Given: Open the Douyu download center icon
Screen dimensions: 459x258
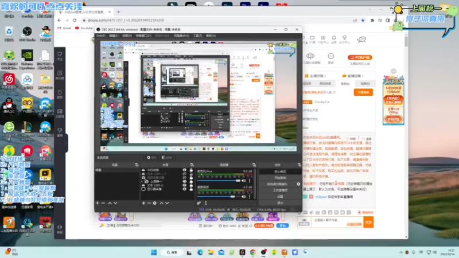Looking at the screenshot, I should coord(323,39).
